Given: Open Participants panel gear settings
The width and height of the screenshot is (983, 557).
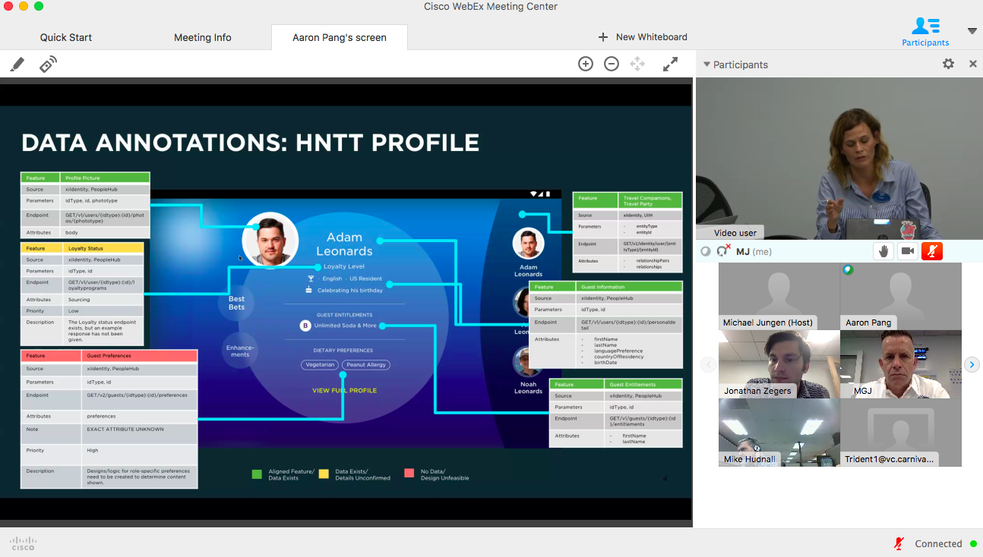Looking at the screenshot, I should (948, 65).
